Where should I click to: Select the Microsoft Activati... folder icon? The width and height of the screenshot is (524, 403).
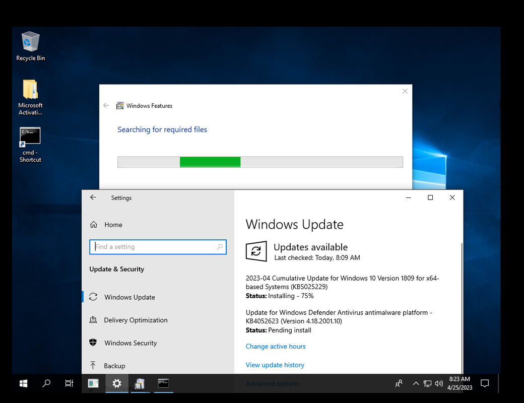click(x=30, y=97)
